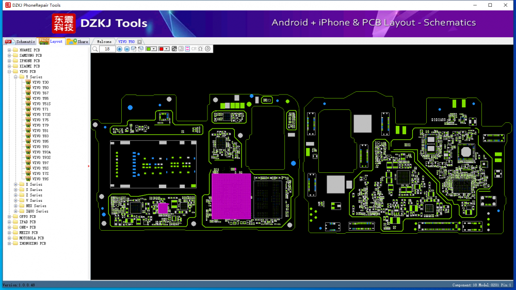Expand the X Series folder
The image size is (516, 290).
15,184
